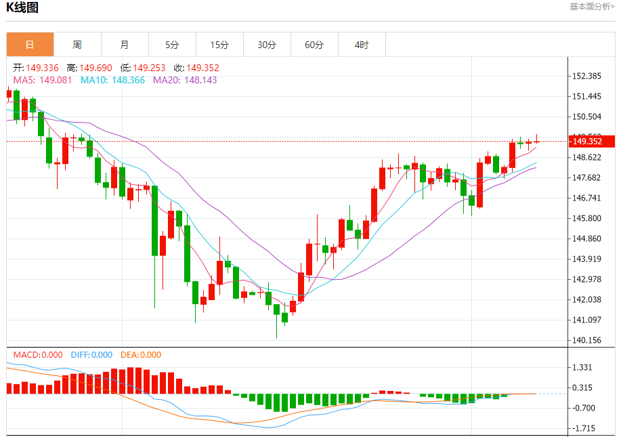Click the 142.978 price axis label
Viewport: 621px width, 437px height.
click(587, 279)
